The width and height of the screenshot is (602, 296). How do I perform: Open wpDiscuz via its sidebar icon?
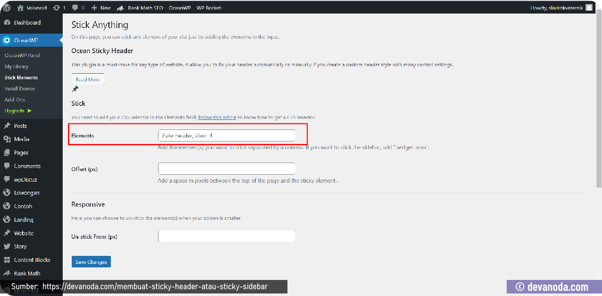tap(7, 180)
